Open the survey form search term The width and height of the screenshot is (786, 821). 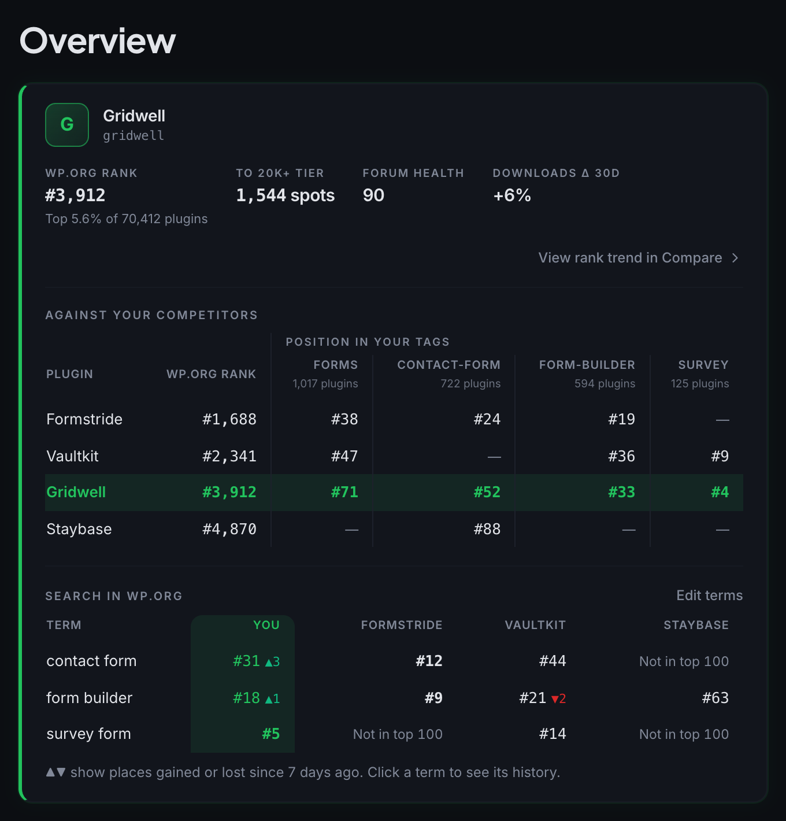point(88,734)
